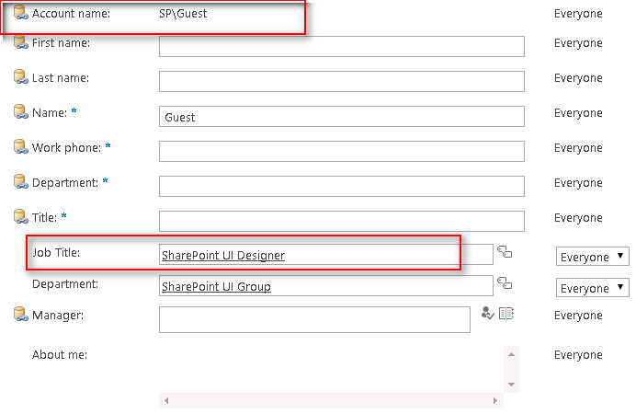
Task: Click the SharePoint UI Group link
Action: (216, 287)
